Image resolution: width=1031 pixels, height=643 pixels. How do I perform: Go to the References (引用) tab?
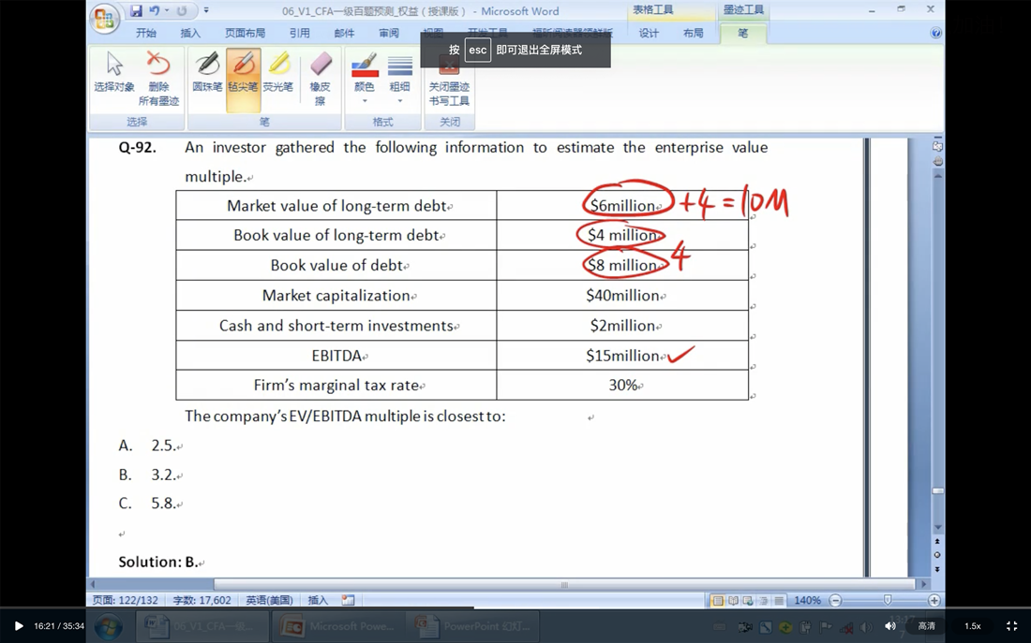[x=299, y=33]
